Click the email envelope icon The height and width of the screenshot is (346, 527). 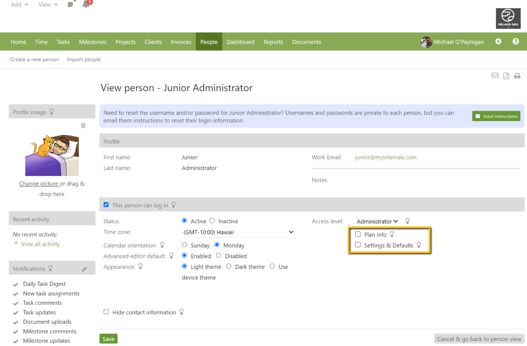click(495, 76)
